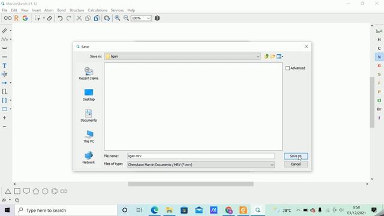This screenshot has height=216, width=384.
Task: Click the dark hexagon help icon
Action: pos(157,18)
